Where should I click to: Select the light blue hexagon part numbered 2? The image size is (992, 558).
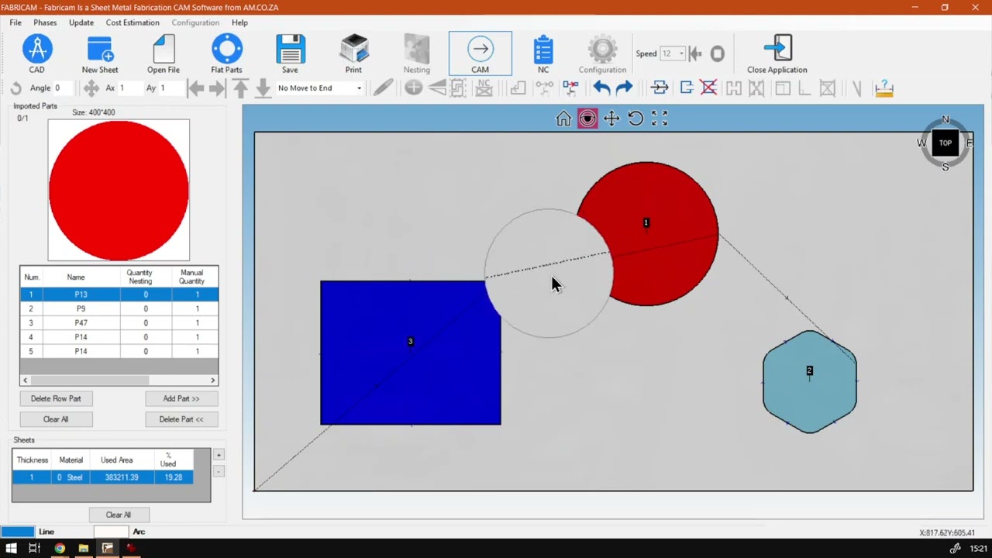(810, 381)
